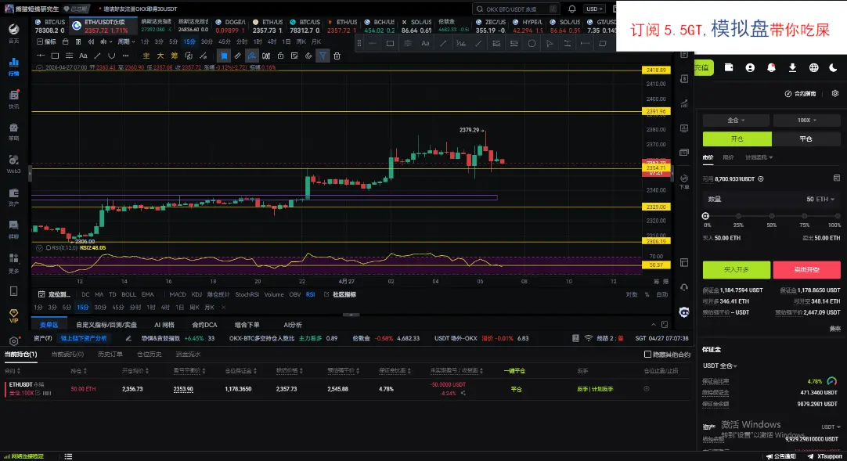Open the Web3 sidebar icon
Image resolution: width=847 pixels, height=461 pixels.
14,164
